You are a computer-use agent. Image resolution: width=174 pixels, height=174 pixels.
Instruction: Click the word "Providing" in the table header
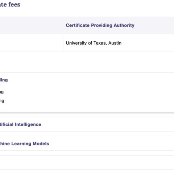[101, 25]
